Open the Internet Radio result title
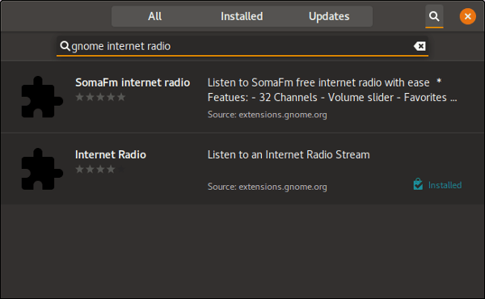The height and width of the screenshot is (299, 485). (x=111, y=154)
